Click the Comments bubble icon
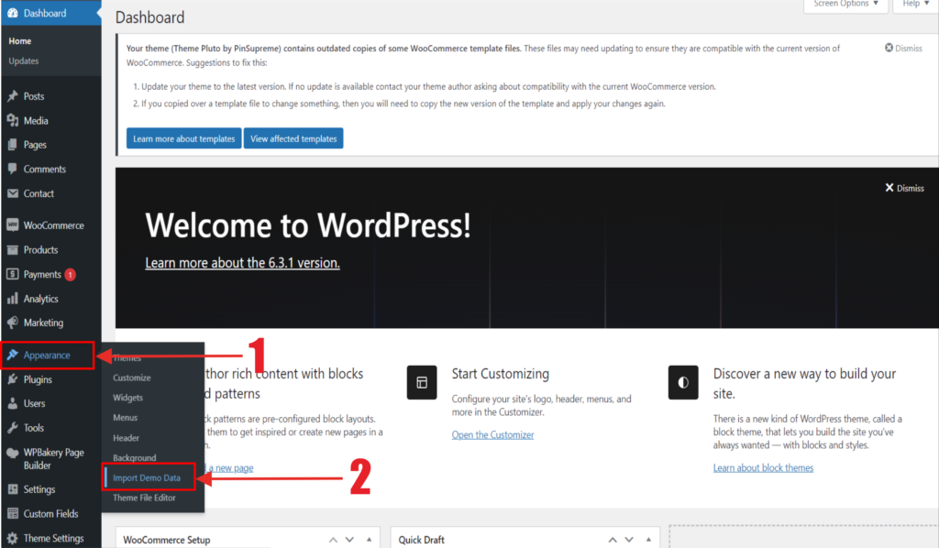 point(12,170)
